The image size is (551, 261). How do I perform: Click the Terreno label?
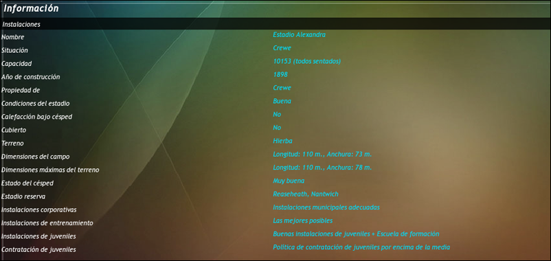(x=13, y=144)
